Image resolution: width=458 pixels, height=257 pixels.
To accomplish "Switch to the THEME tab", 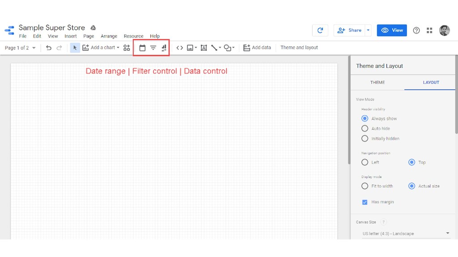I will tap(377, 83).
